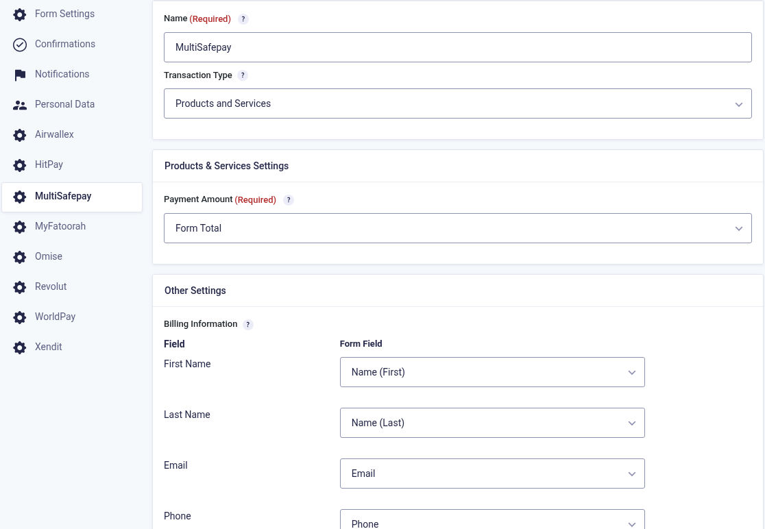Open First Name form field dropdown
765x529 pixels.
click(492, 372)
